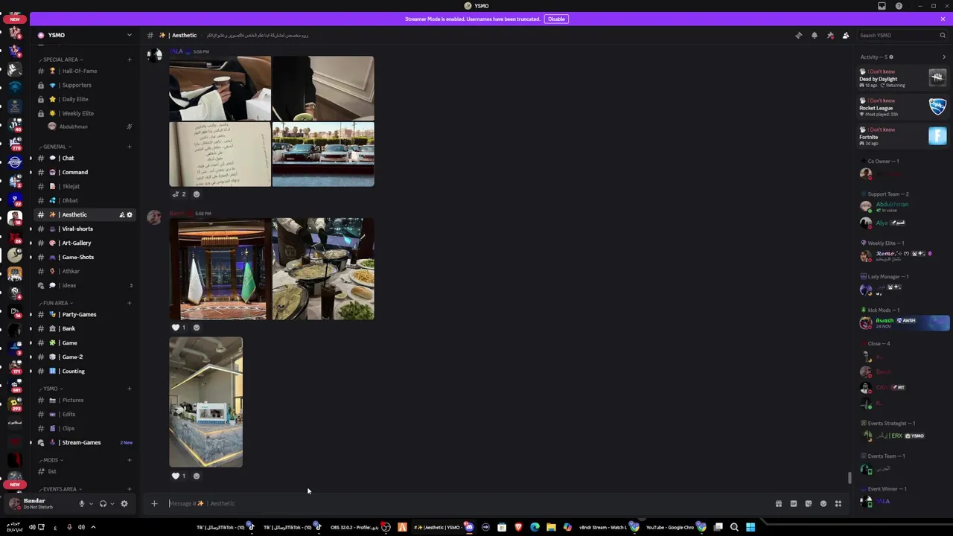This screenshot has width=953, height=536.
Task: Open notification settings bell icon
Action: (x=815, y=35)
